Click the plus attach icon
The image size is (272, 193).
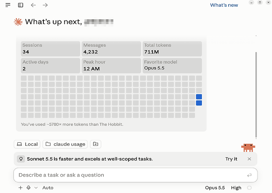[x=20, y=187]
